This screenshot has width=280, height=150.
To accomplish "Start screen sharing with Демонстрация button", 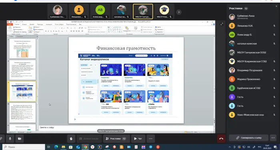I will click(x=89, y=138).
